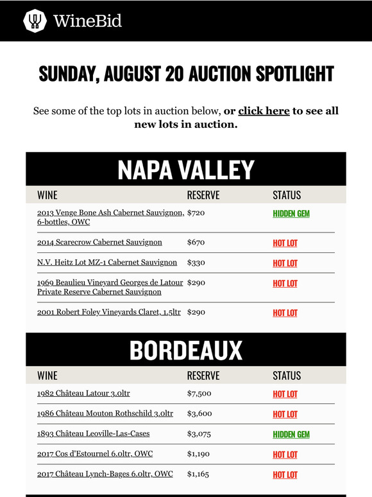Viewport: 372px width, 497px height.
Task: Open 2013 Venge Bone Ash Cabernet lot
Action: (x=110, y=217)
